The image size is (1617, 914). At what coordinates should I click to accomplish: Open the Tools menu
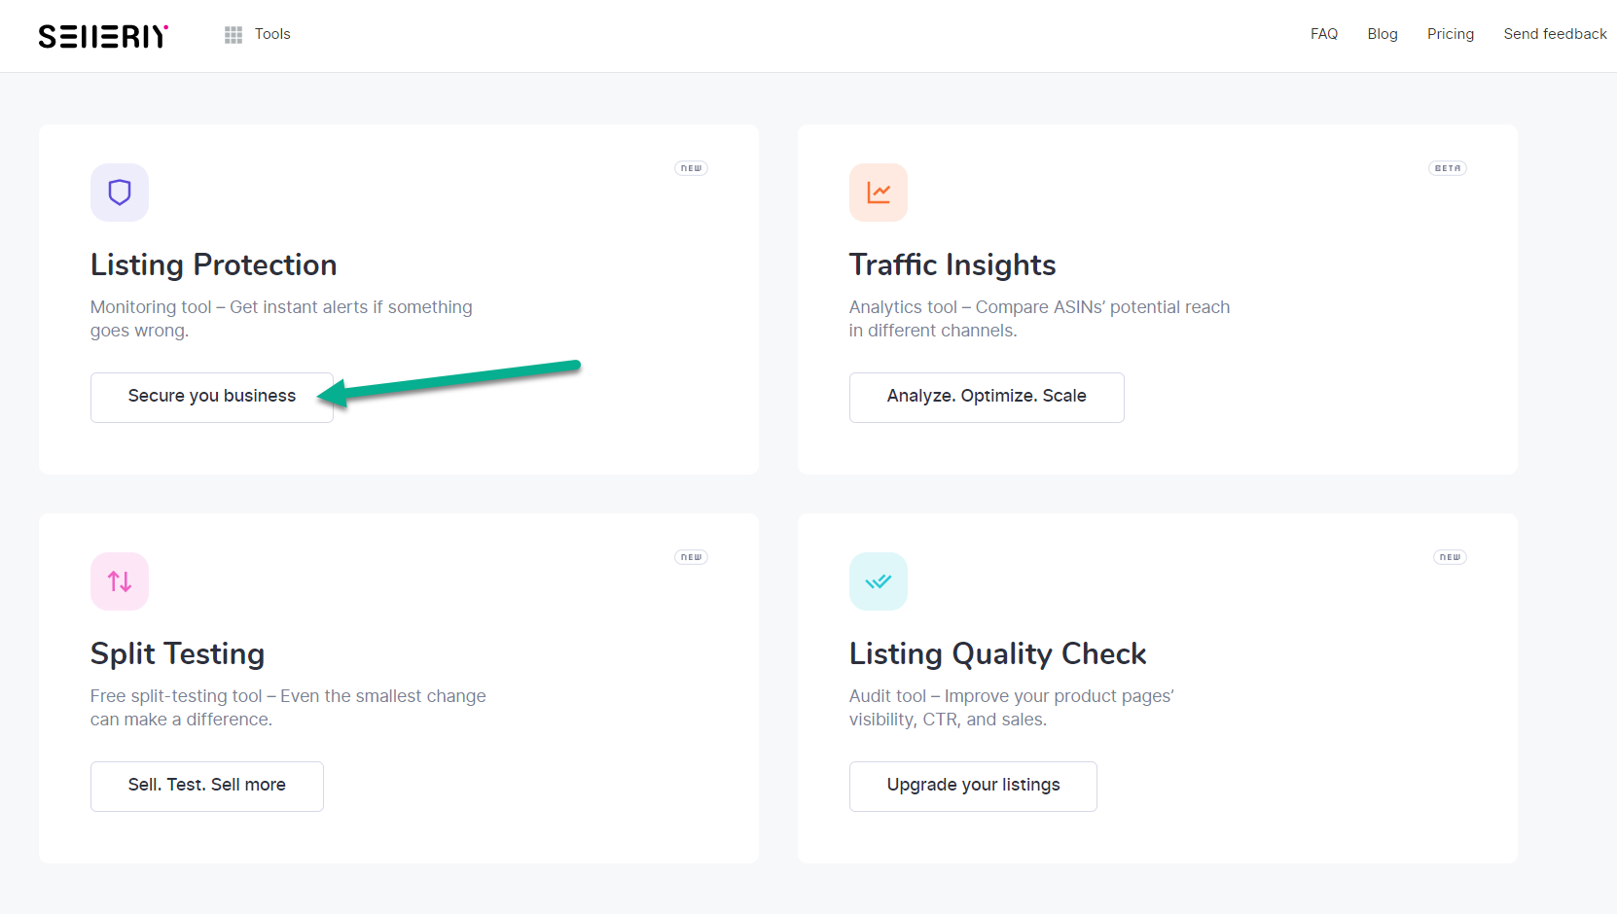(272, 34)
